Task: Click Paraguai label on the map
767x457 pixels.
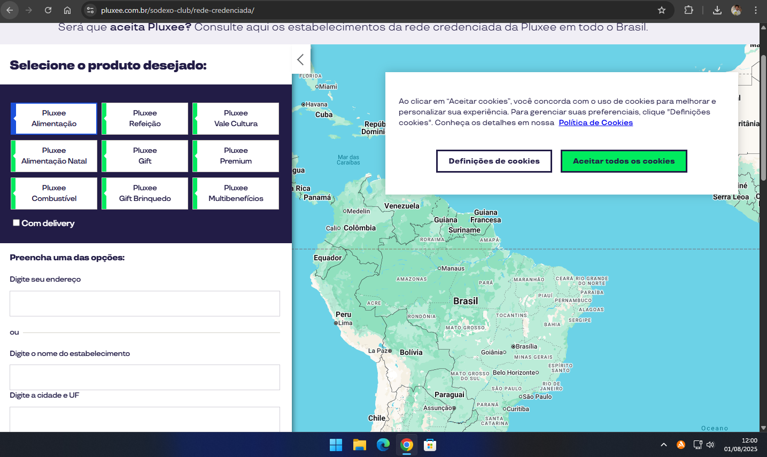Action: click(450, 394)
